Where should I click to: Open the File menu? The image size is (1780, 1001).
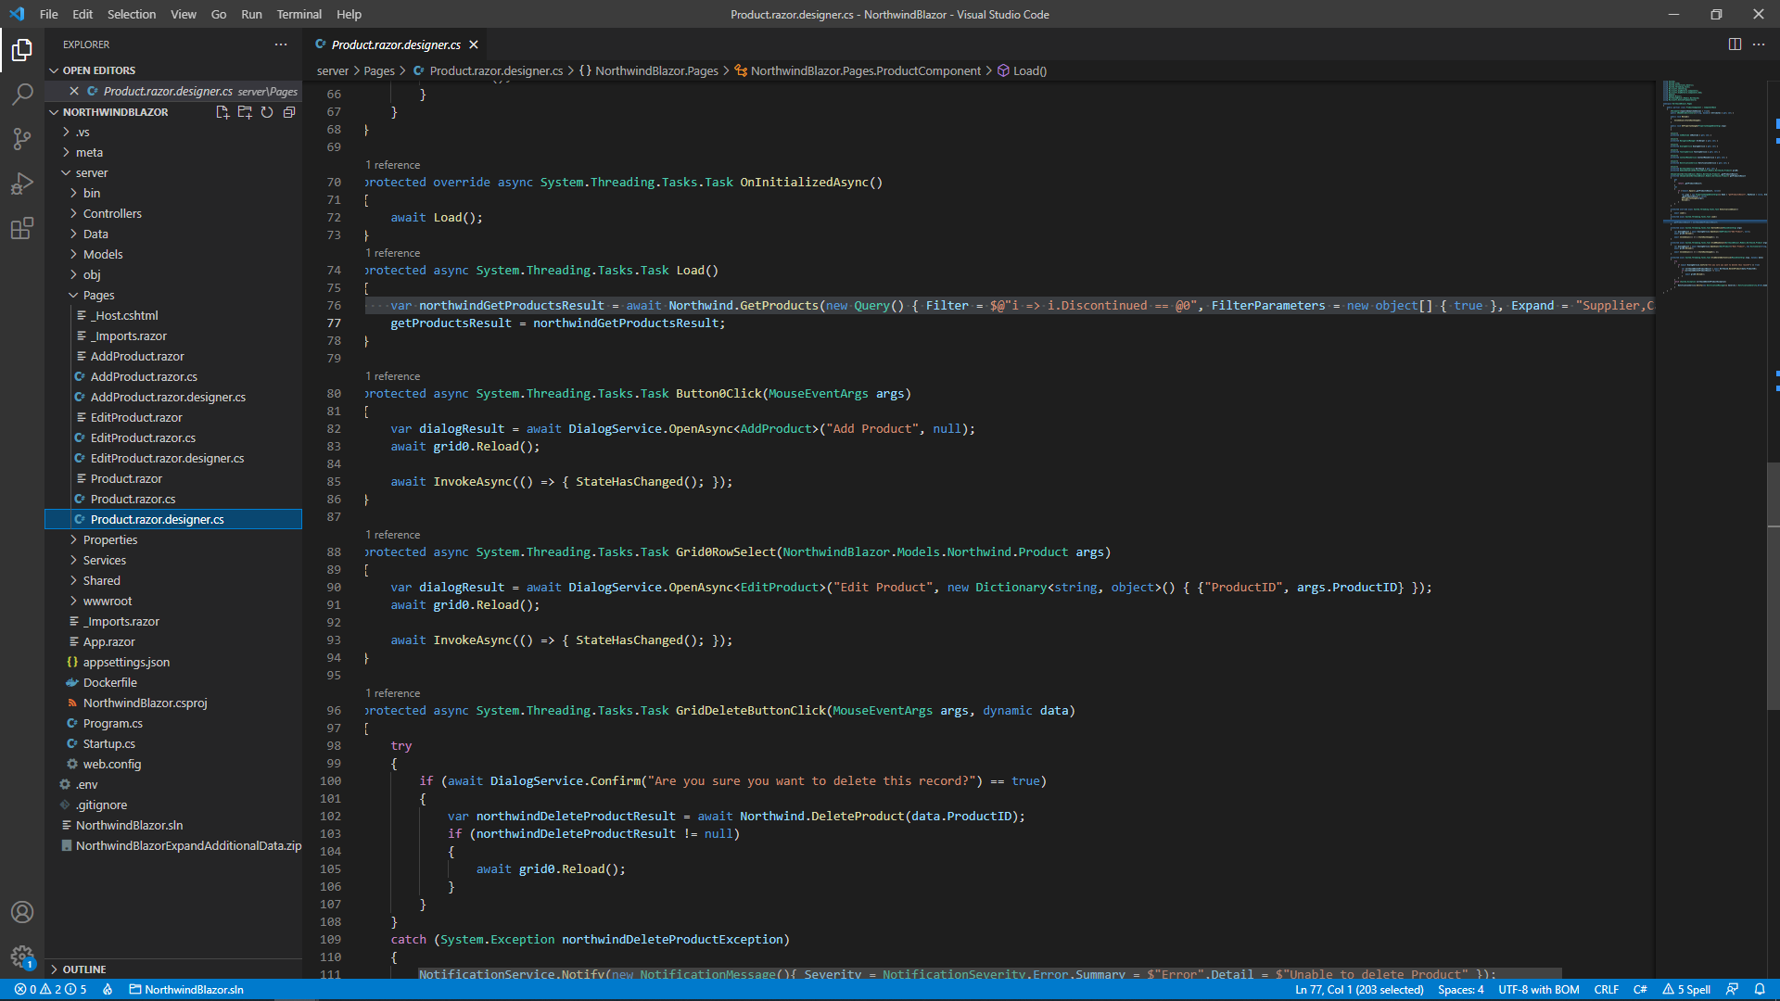[49, 14]
